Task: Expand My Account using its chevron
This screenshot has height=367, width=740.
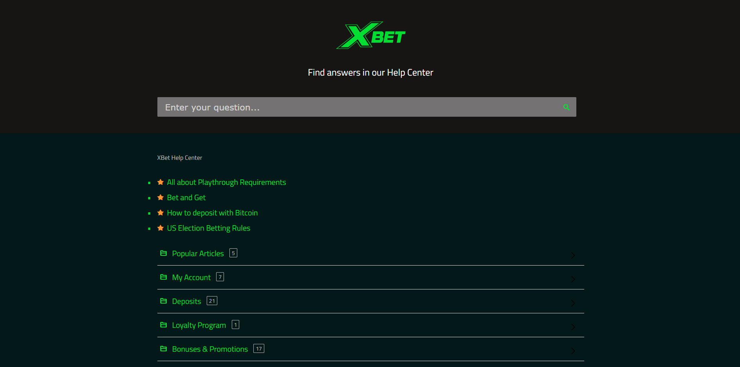Action: click(573, 279)
